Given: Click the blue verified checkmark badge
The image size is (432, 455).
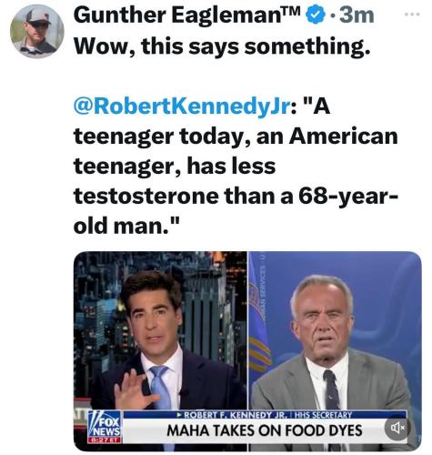Looking at the screenshot, I should 316,15.
